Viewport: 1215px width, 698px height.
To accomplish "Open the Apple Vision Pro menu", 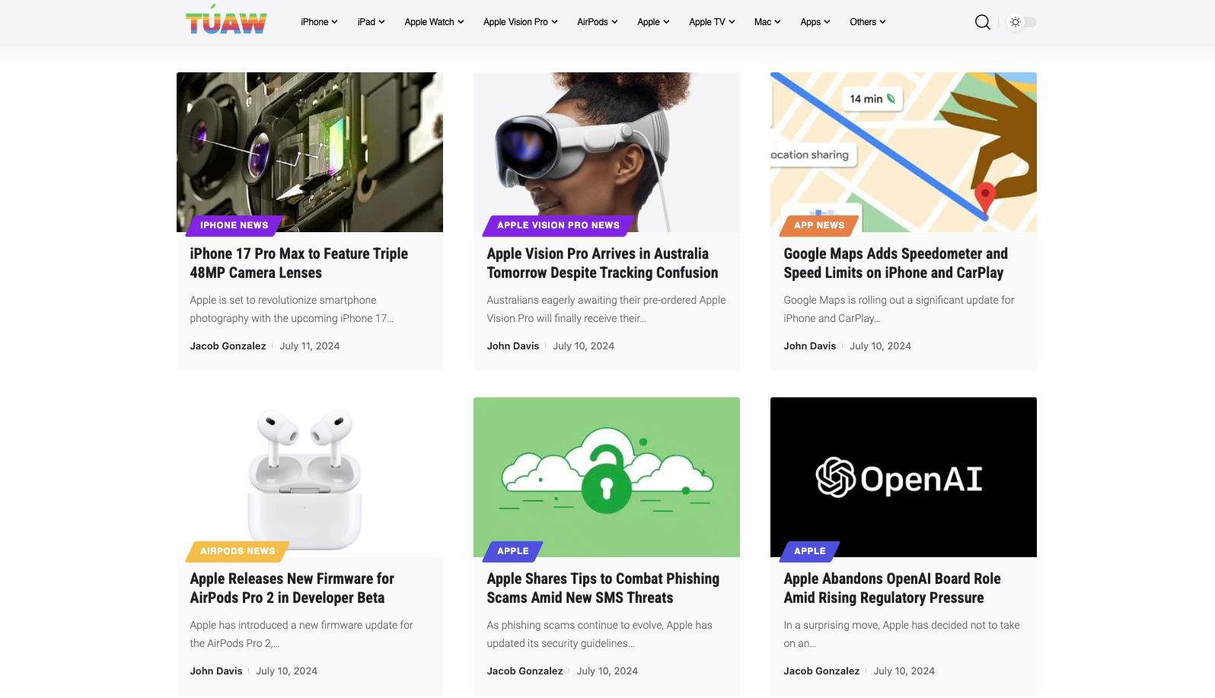I will pyautogui.click(x=520, y=22).
